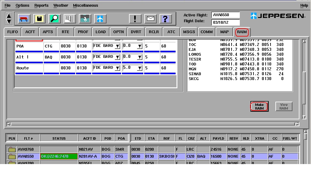This screenshot has height=196, width=311.
Task: Switch to the MAP tab
Action: coord(224,32)
